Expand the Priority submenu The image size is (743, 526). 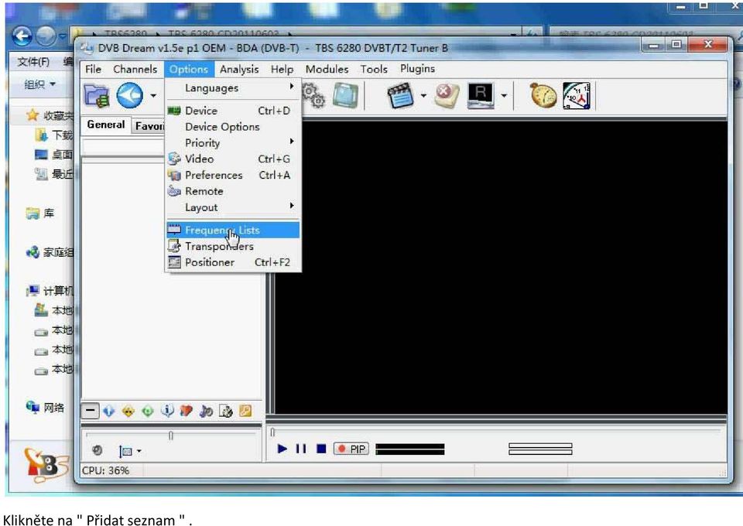tap(233, 142)
